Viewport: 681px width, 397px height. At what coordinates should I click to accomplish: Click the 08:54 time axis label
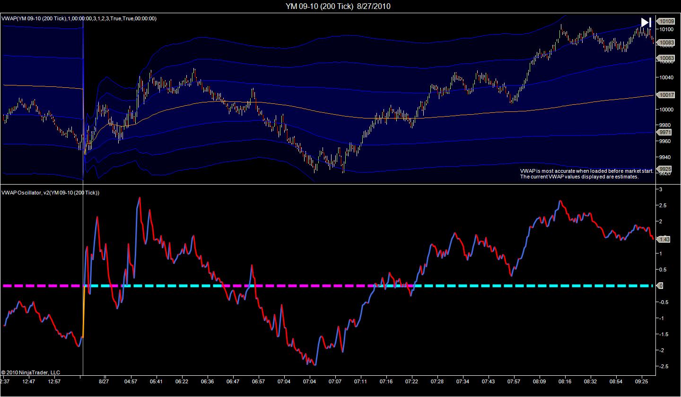point(616,381)
